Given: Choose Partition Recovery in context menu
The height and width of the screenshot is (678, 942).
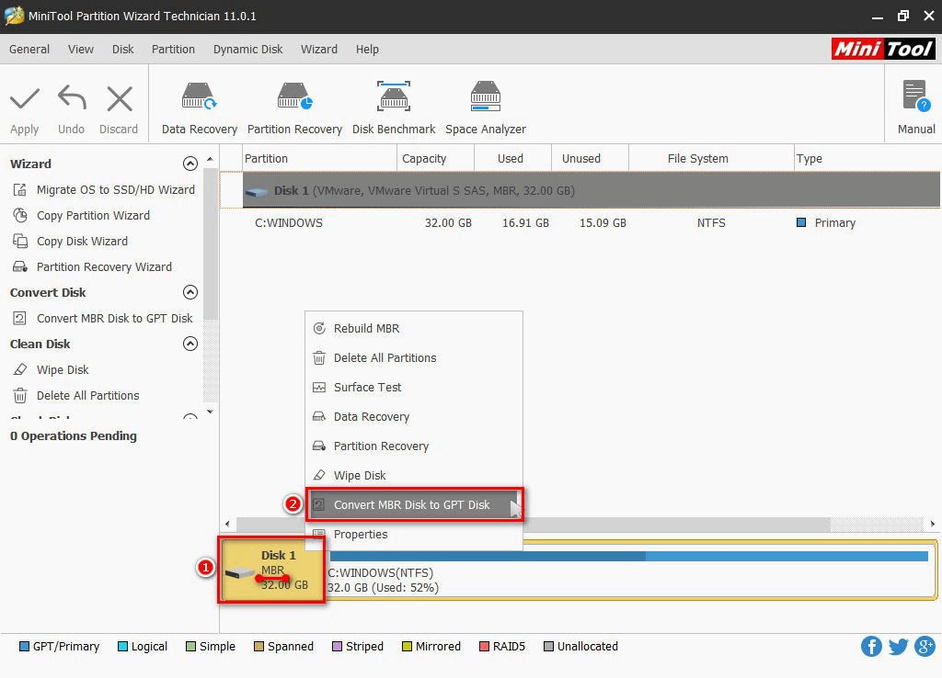Looking at the screenshot, I should (x=414, y=446).
